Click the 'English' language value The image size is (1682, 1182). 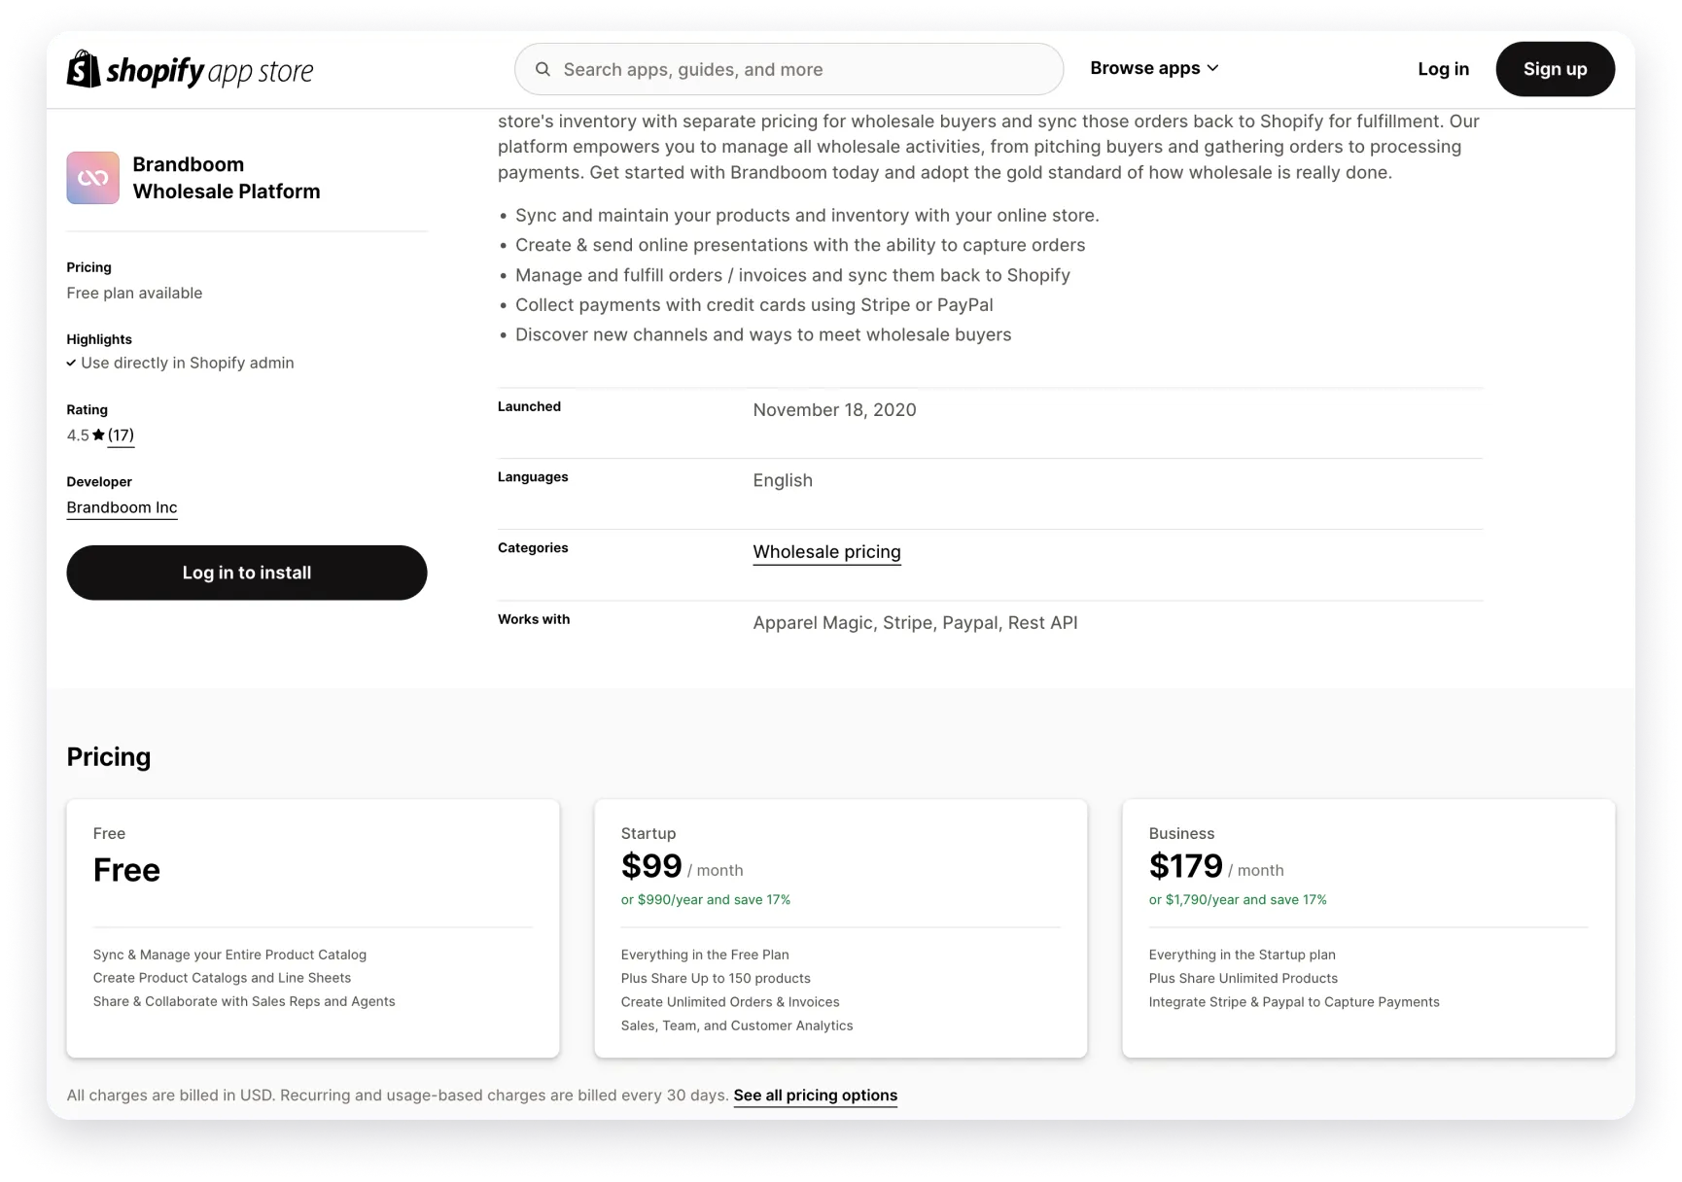(x=783, y=480)
